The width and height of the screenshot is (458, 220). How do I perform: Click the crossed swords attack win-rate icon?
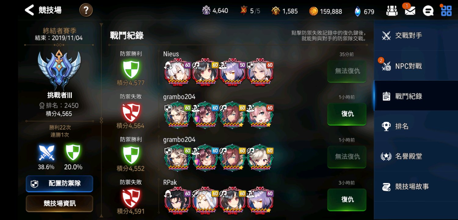[46, 153]
